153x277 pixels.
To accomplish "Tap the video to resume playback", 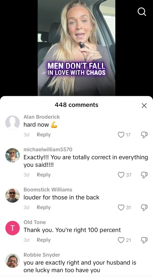I will (x=76, y=48).
